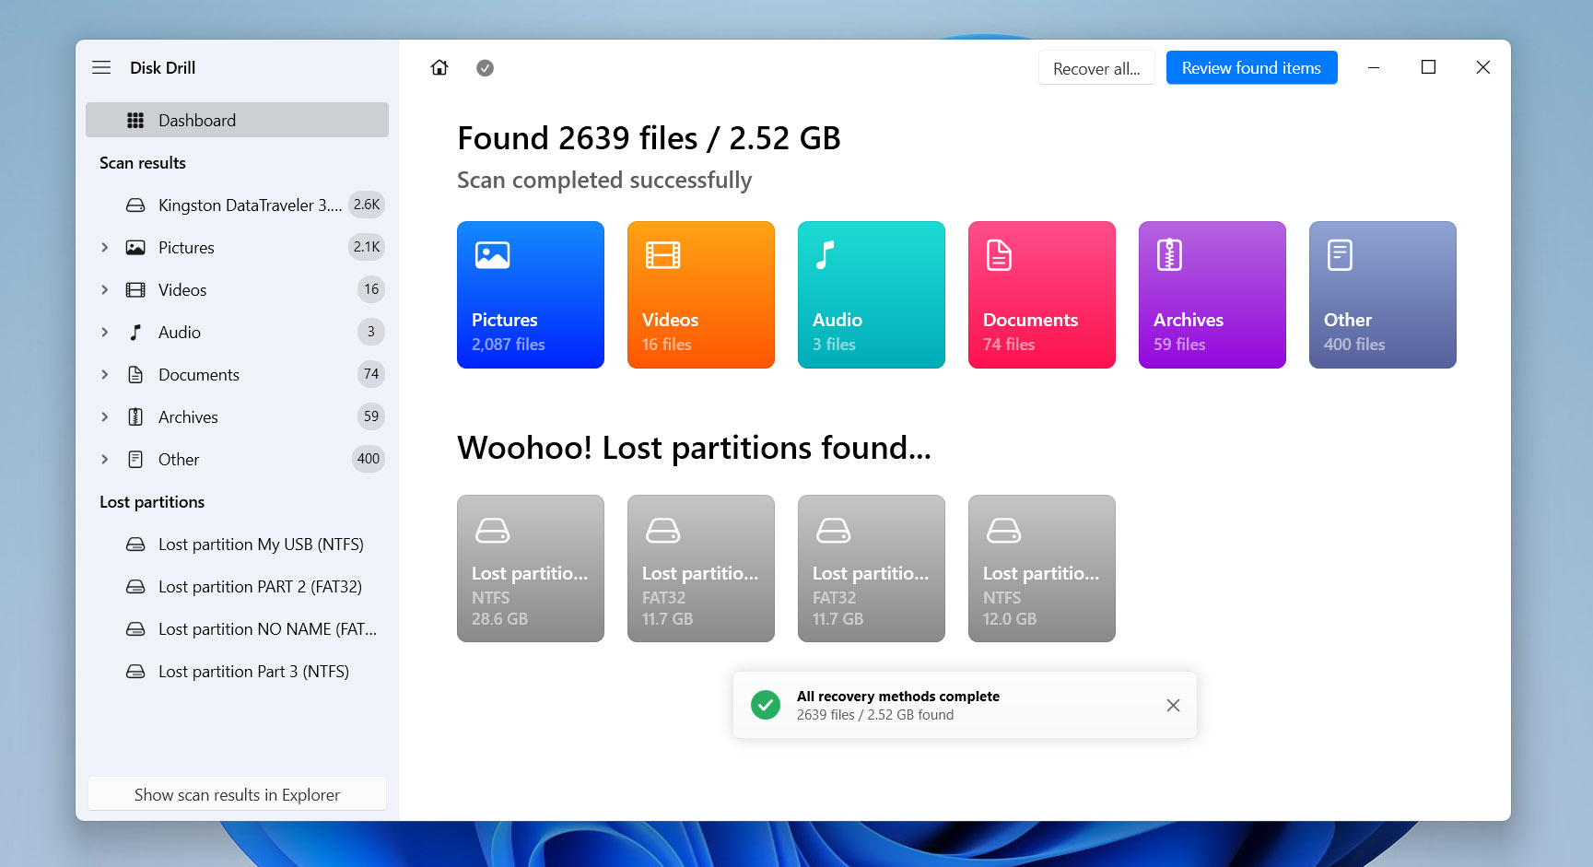
Task: Click the 2.6K count badge
Action: click(x=367, y=205)
